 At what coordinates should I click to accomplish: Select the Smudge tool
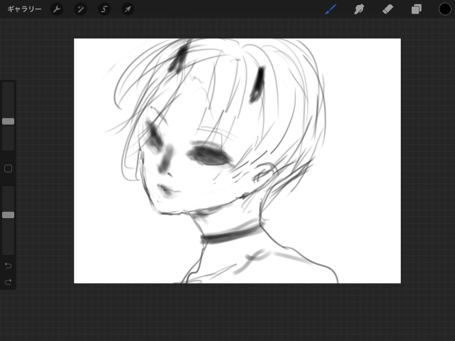click(x=359, y=9)
